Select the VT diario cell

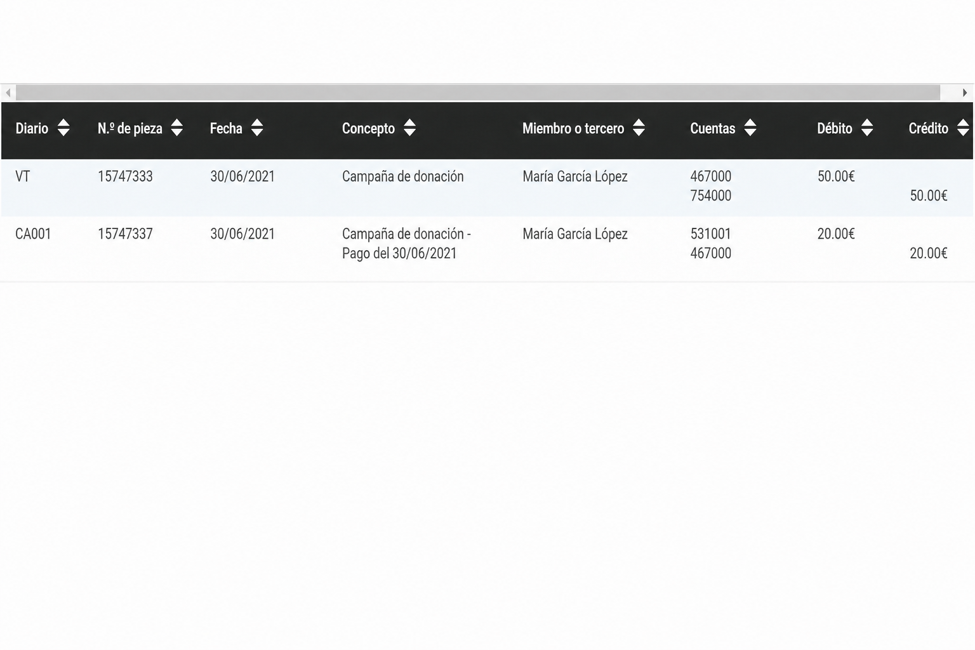click(x=23, y=176)
